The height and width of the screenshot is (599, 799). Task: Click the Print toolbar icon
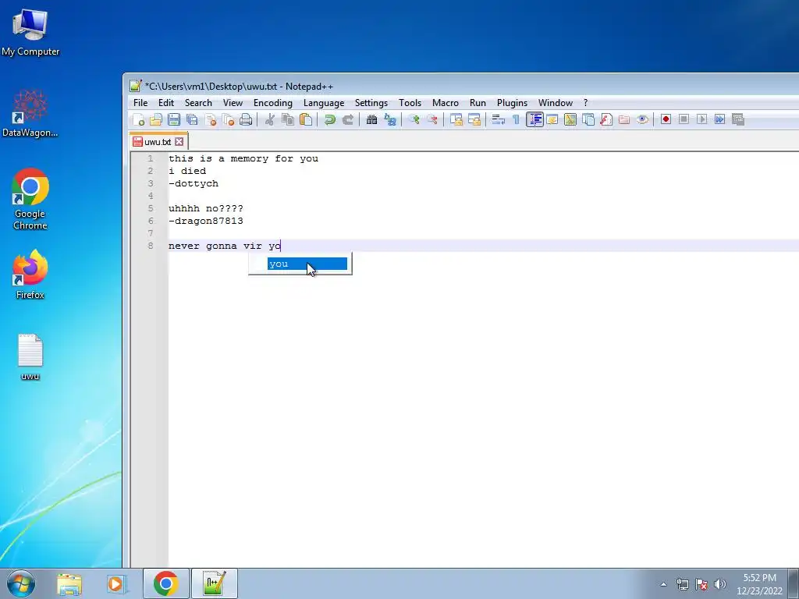(x=246, y=119)
